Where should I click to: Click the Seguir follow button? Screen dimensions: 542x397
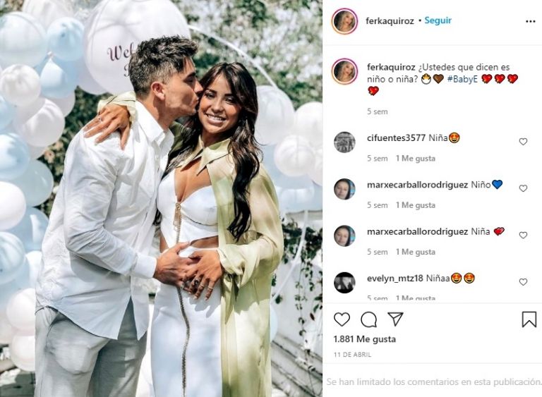(438, 20)
